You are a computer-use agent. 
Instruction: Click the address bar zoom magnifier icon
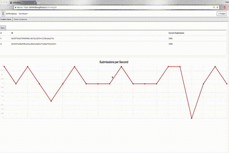[x=214, y=7]
